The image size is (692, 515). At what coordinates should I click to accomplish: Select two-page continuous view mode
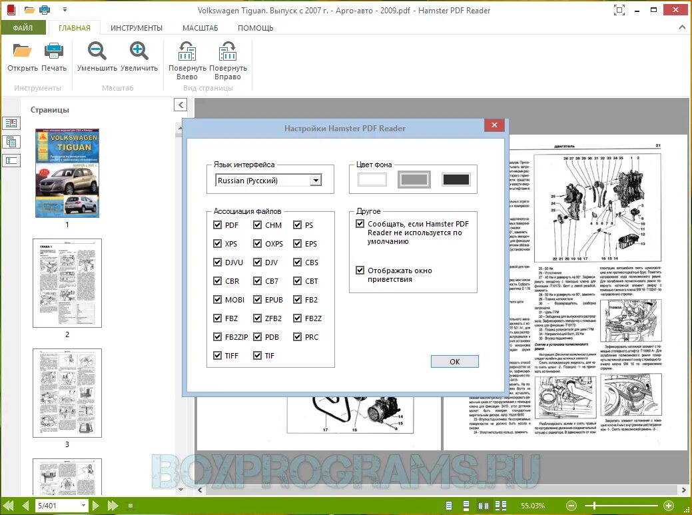click(x=500, y=506)
